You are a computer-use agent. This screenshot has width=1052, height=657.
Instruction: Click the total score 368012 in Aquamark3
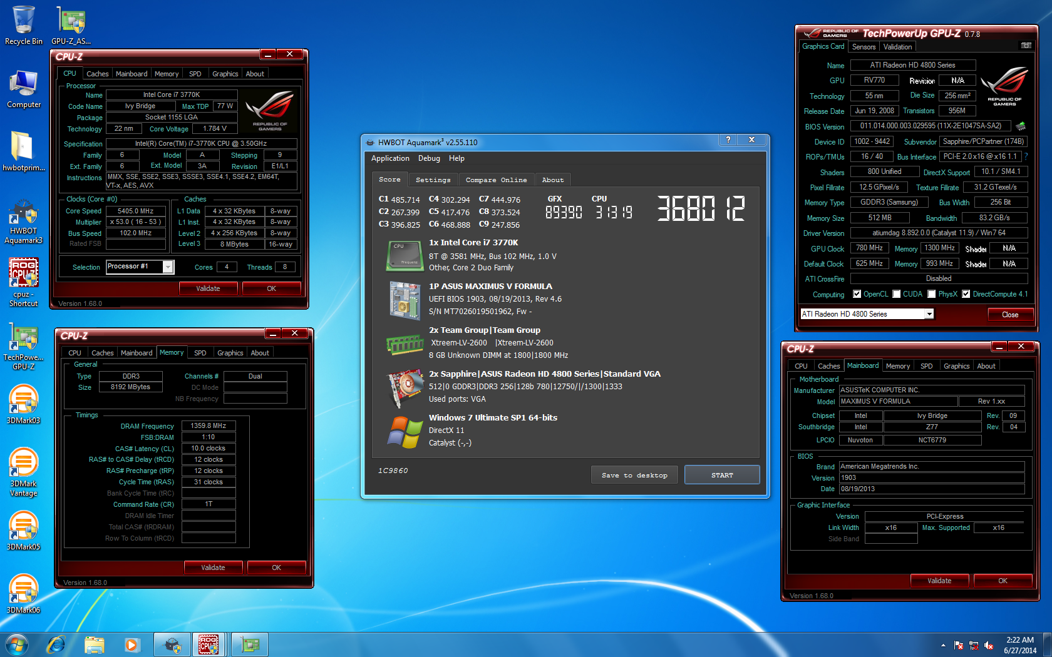point(701,208)
